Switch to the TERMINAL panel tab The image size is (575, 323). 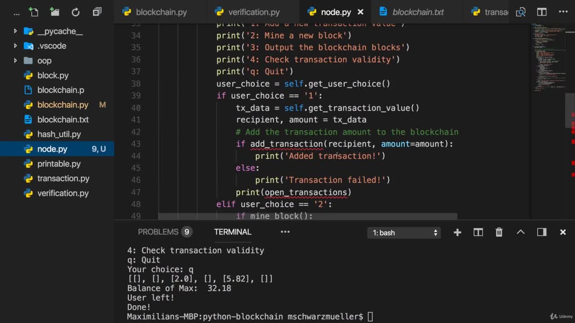[x=233, y=232]
